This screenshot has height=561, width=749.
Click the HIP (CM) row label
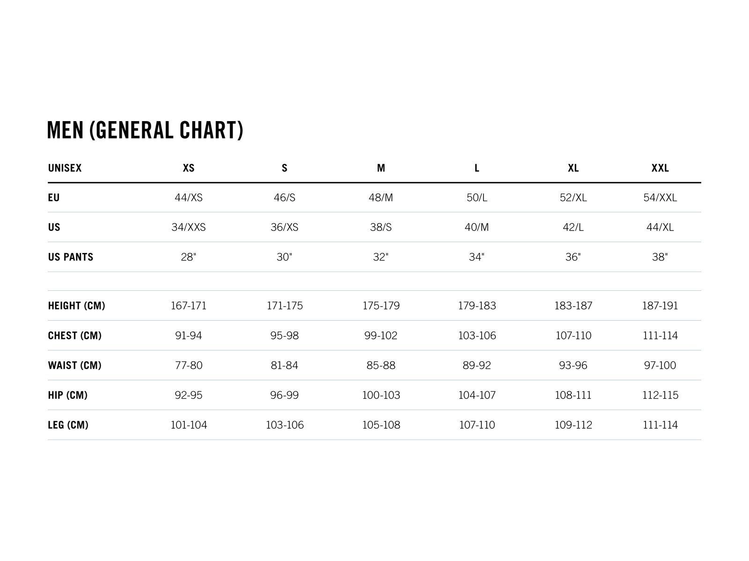67,395
